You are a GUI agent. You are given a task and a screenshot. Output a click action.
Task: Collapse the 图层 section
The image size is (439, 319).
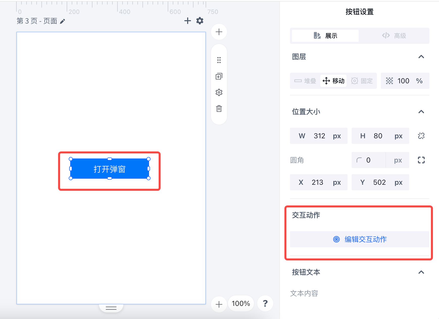click(x=421, y=57)
